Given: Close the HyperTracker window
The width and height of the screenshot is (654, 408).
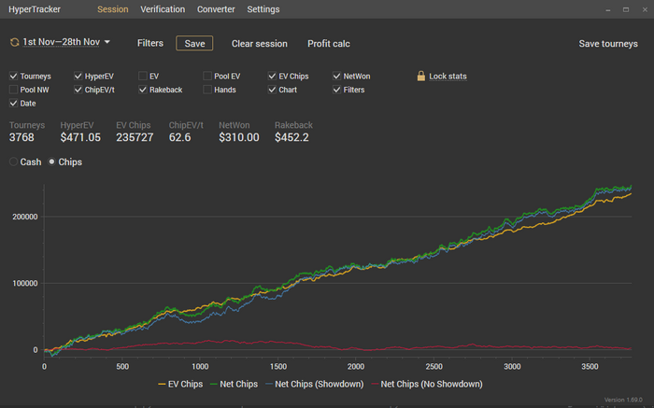Looking at the screenshot, I should [645, 9].
